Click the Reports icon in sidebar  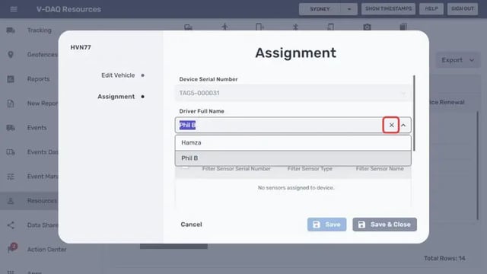11,79
